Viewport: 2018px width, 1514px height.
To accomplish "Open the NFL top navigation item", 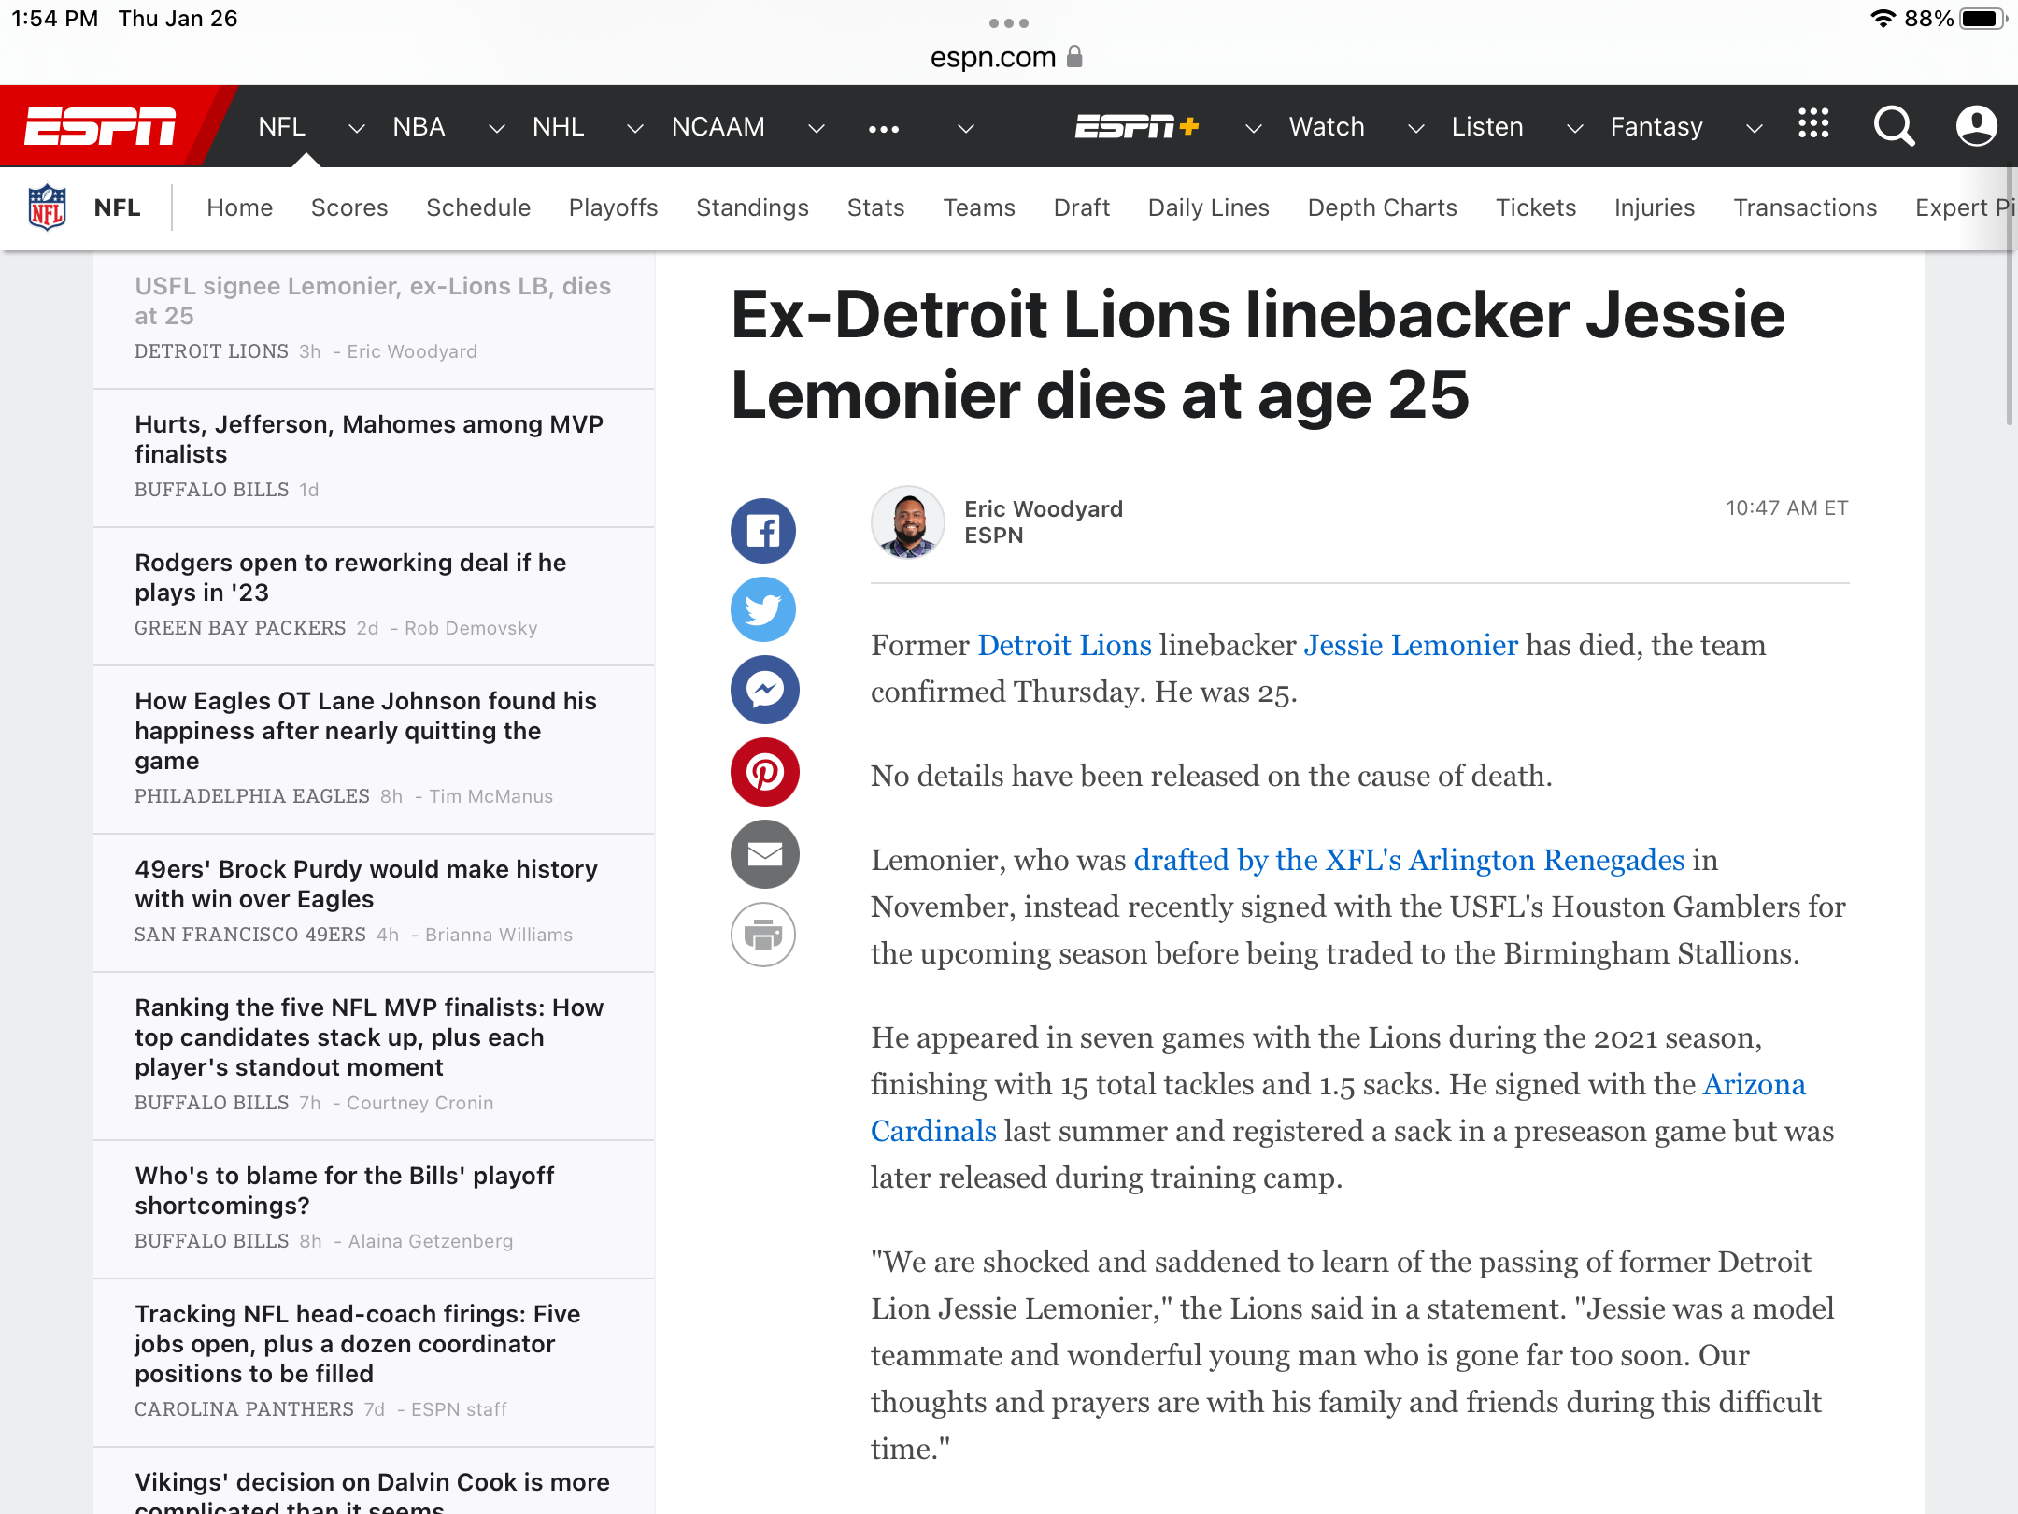I will pos(282,126).
